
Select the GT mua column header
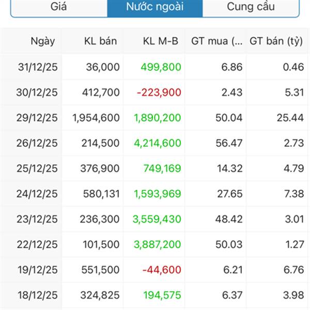[x=217, y=41]
